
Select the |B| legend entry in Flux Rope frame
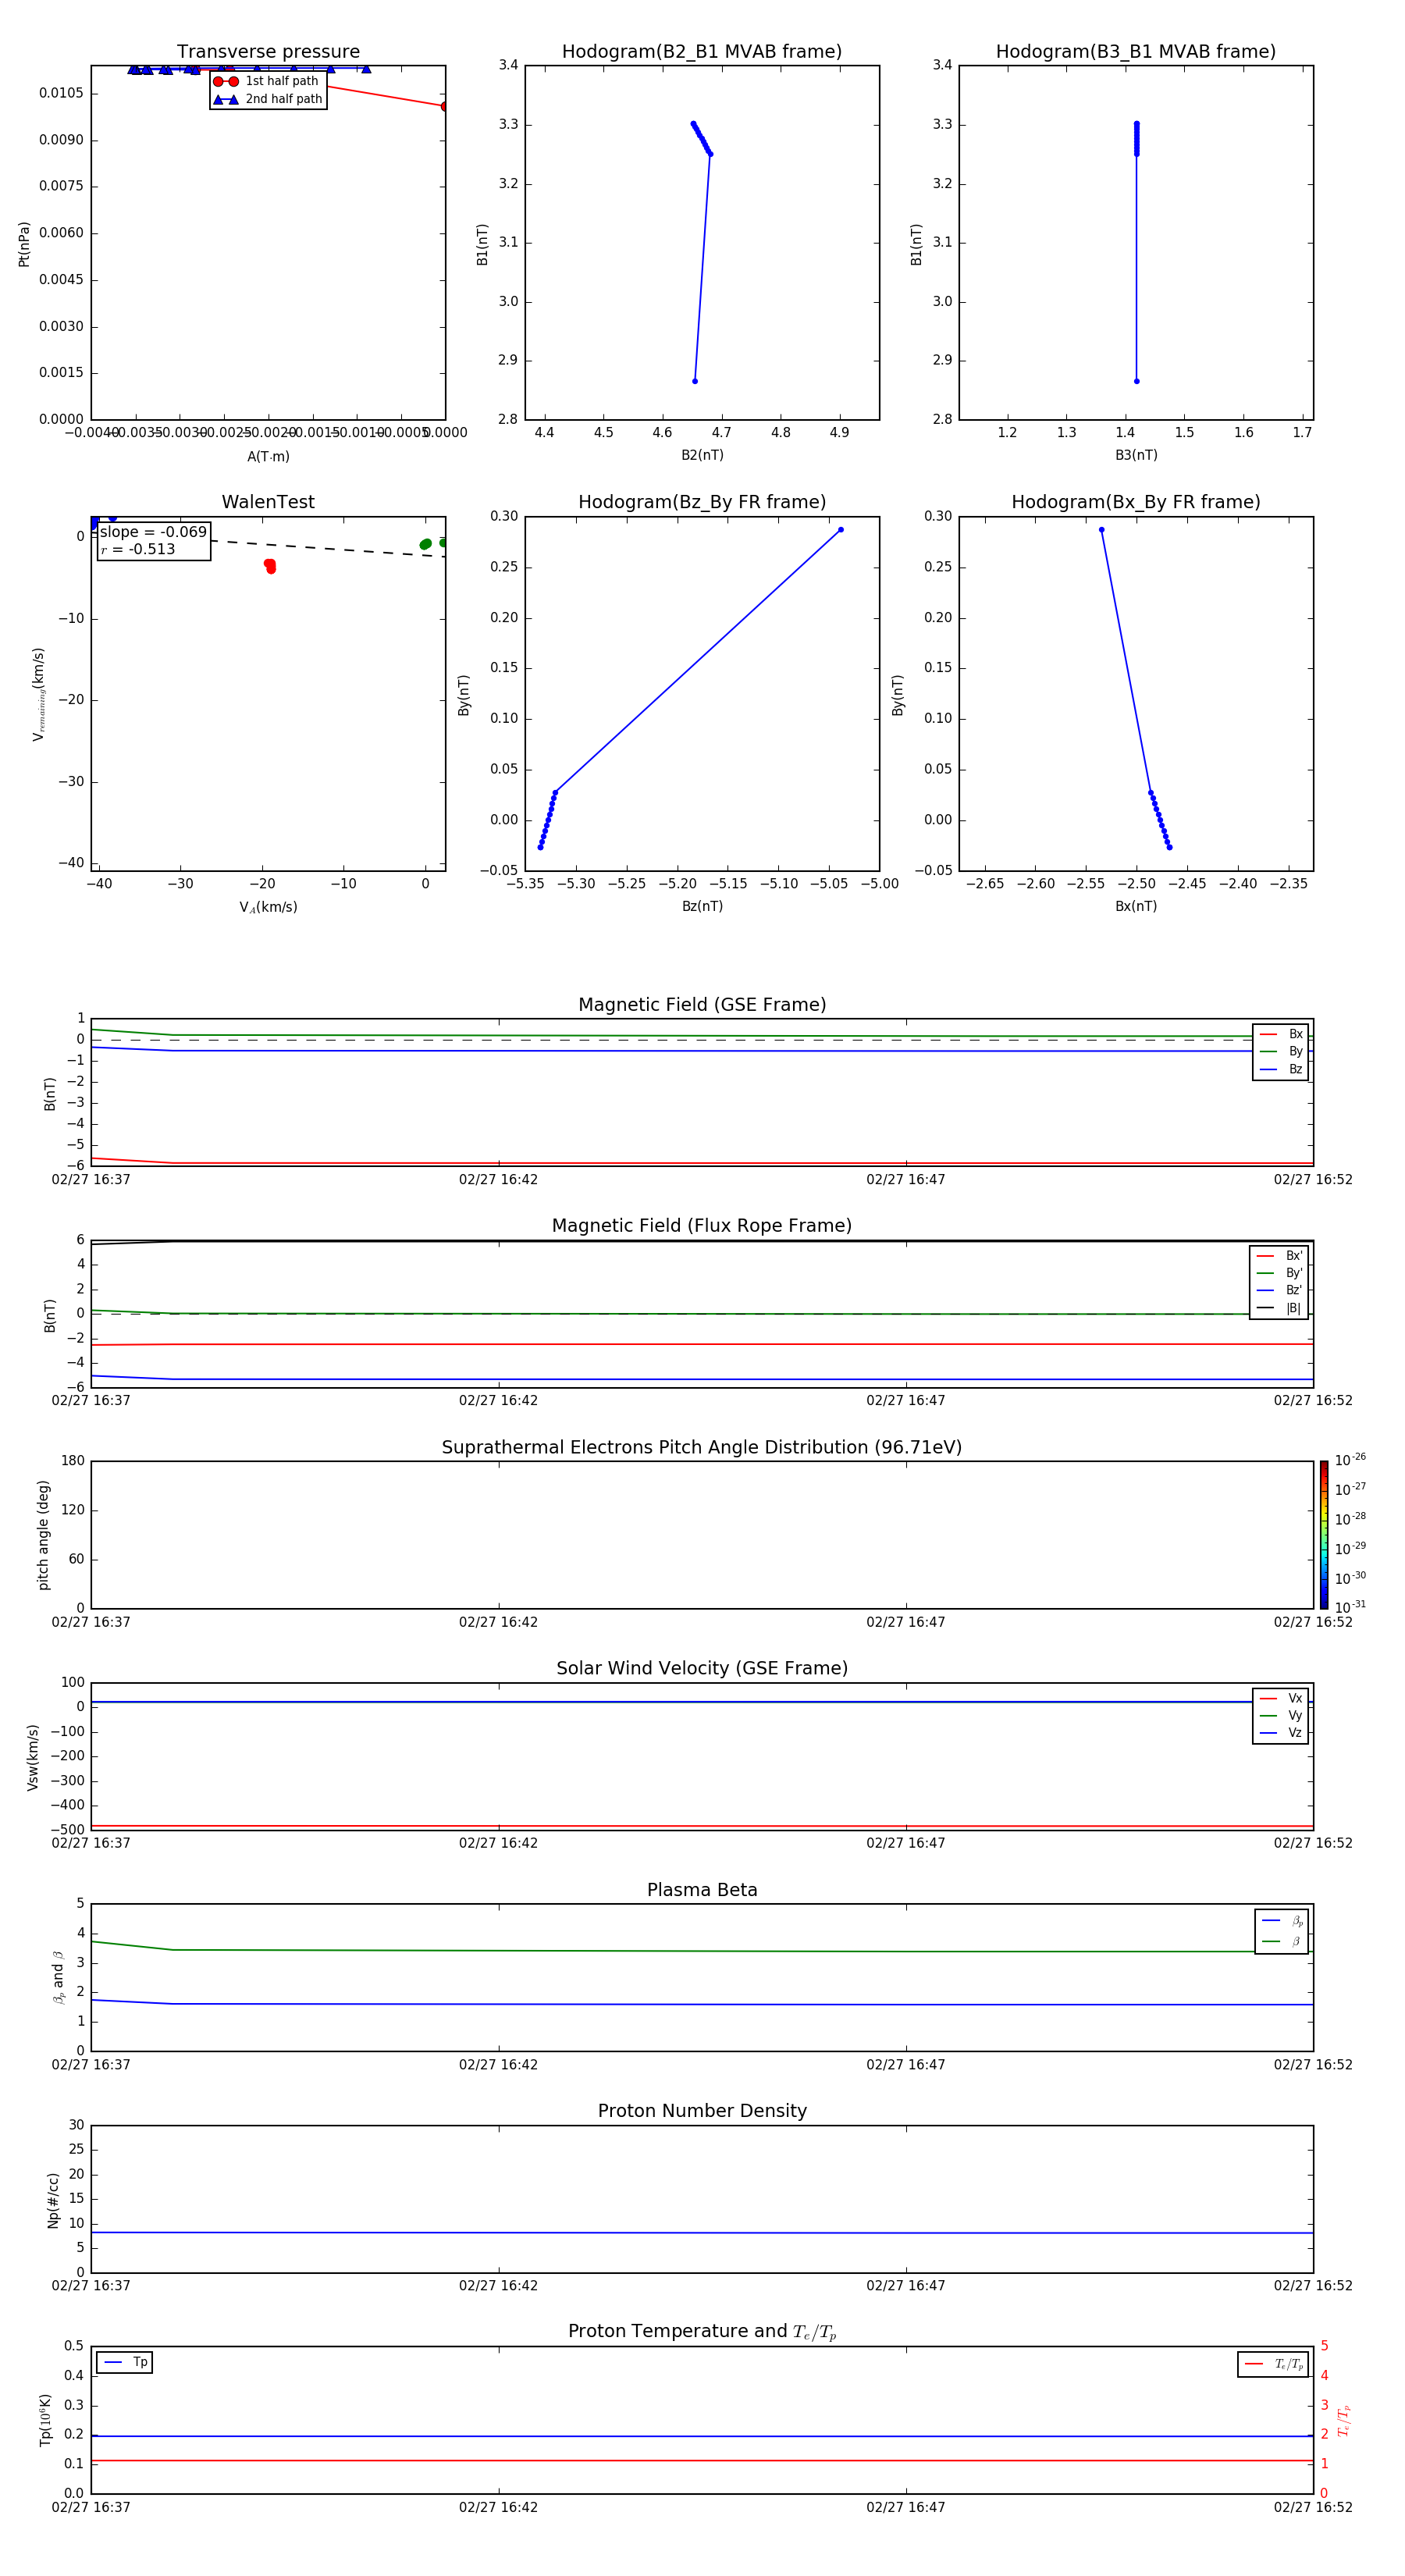point(1279,1308)
